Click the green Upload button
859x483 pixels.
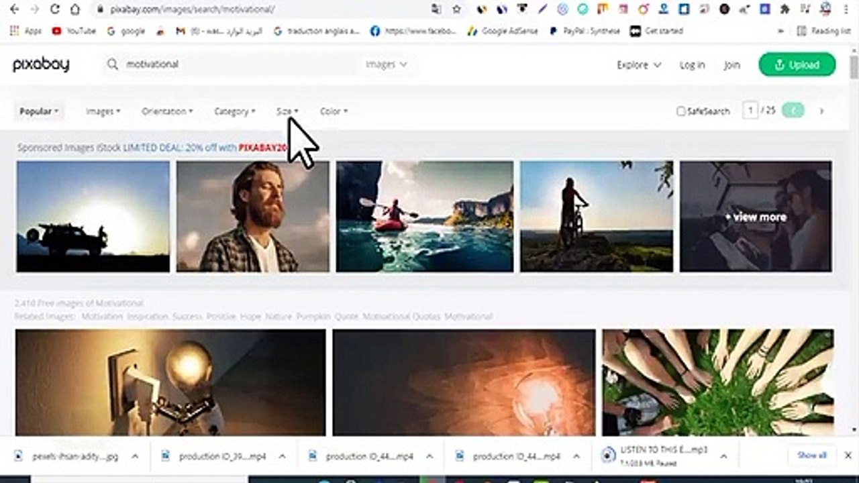tap(797, 64)
